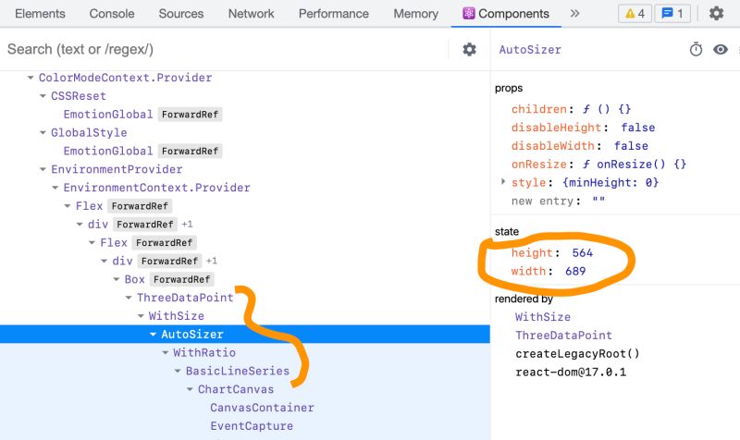Collapse the ThreeDataPoint node arrow

tap(129, 298)
